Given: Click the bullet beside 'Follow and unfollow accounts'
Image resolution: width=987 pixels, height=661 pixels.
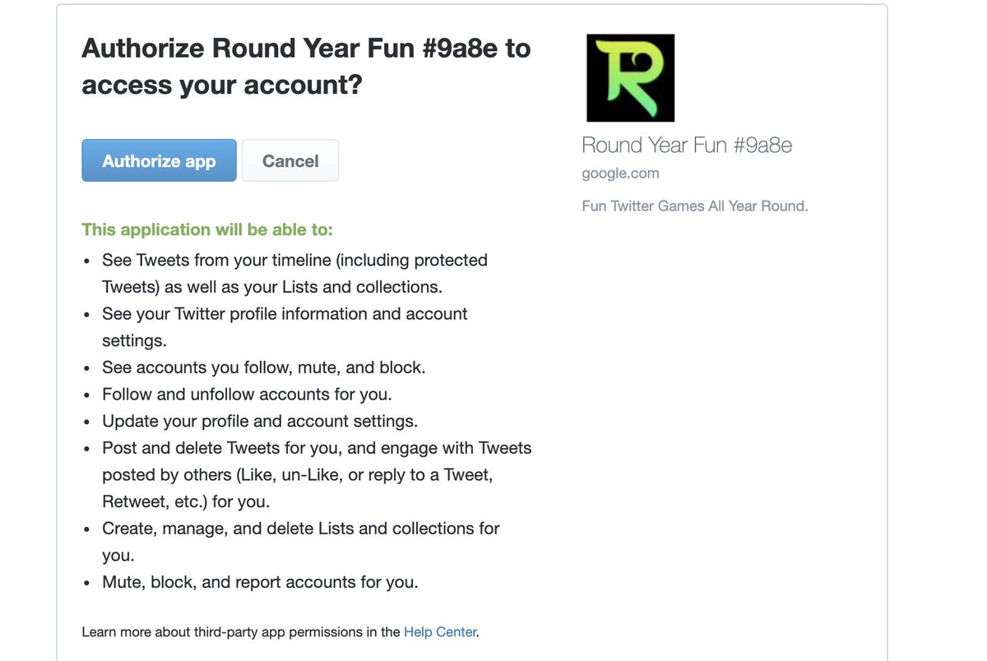Looking at the screenshot, I should [x=88, y=395].
